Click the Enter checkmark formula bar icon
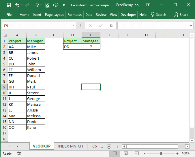 101,26
